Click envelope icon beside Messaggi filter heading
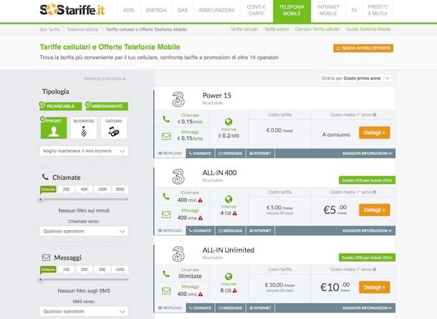The width and height of the screenshot is (437, 319). [x=46, y=257]
